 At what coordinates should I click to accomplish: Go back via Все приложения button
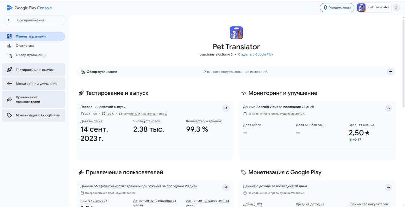click(x=33, y=20)
